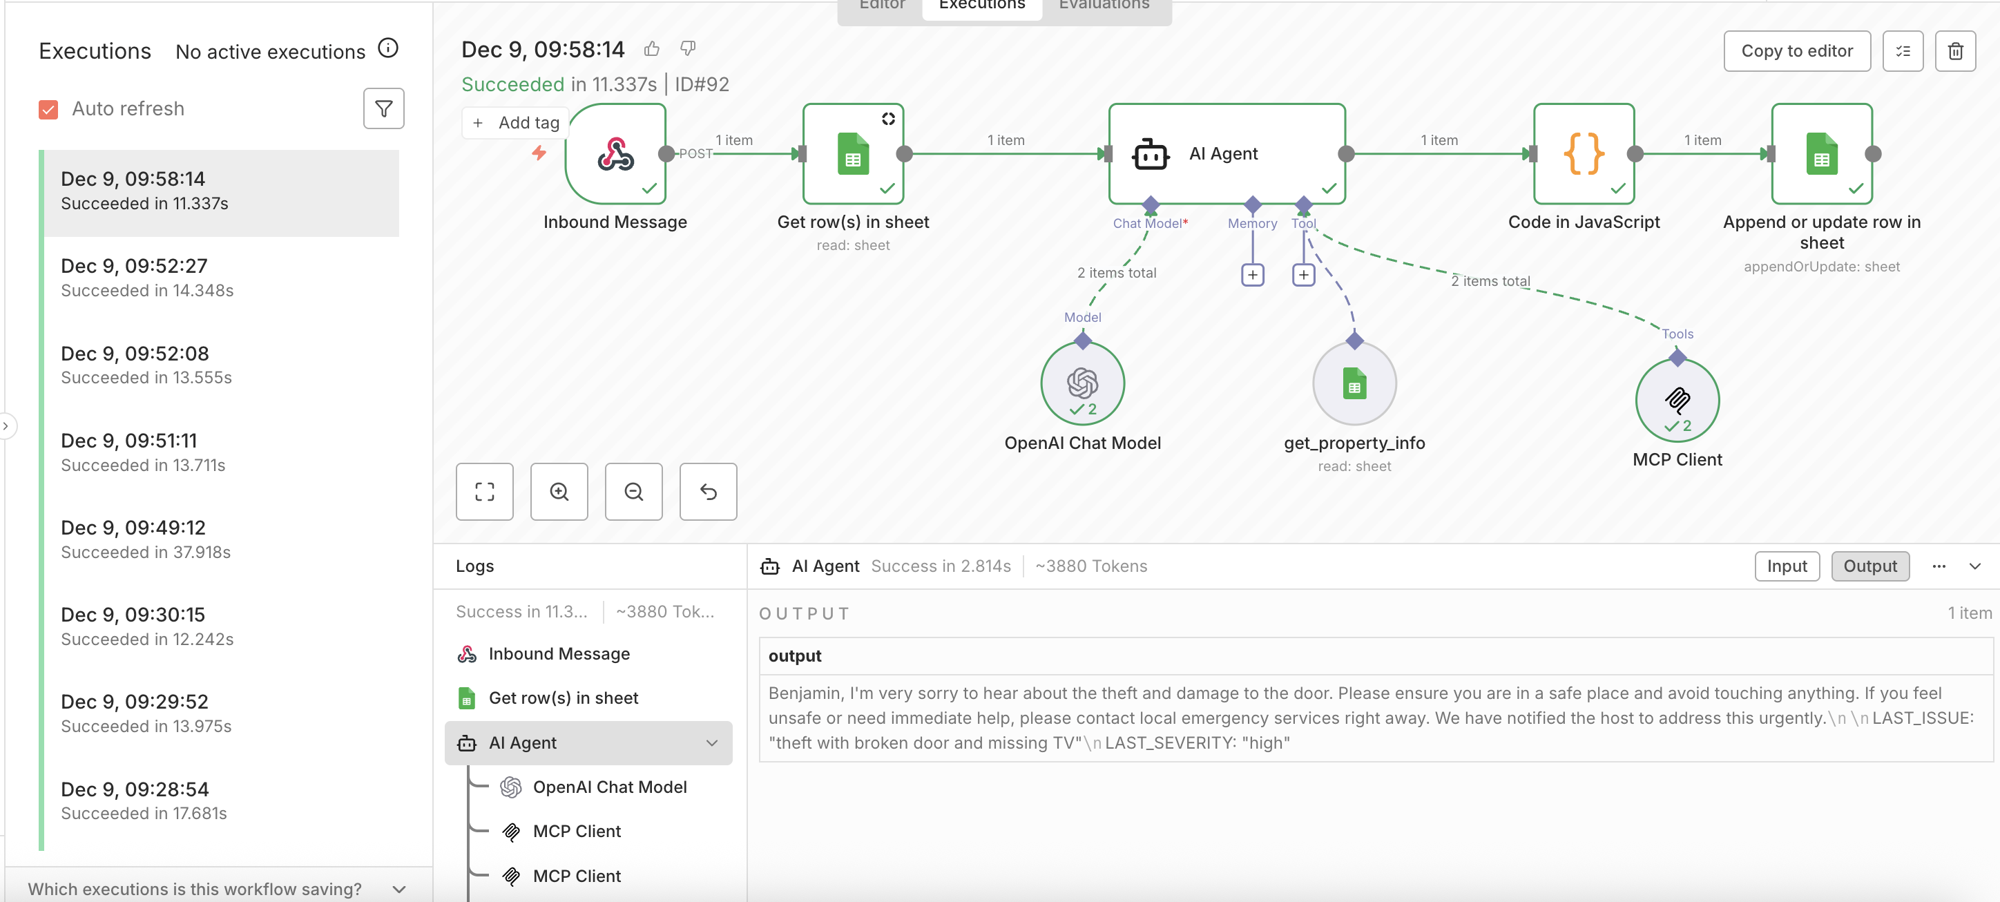Collapse the output panel with the chevron

point(1976,566)
